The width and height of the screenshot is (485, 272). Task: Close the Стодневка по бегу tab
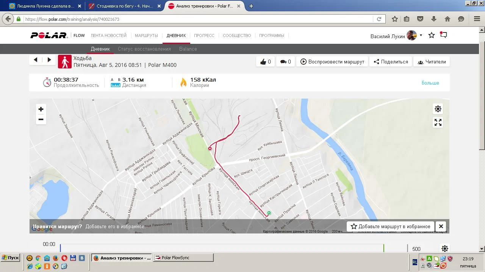(x=159, y=6)
